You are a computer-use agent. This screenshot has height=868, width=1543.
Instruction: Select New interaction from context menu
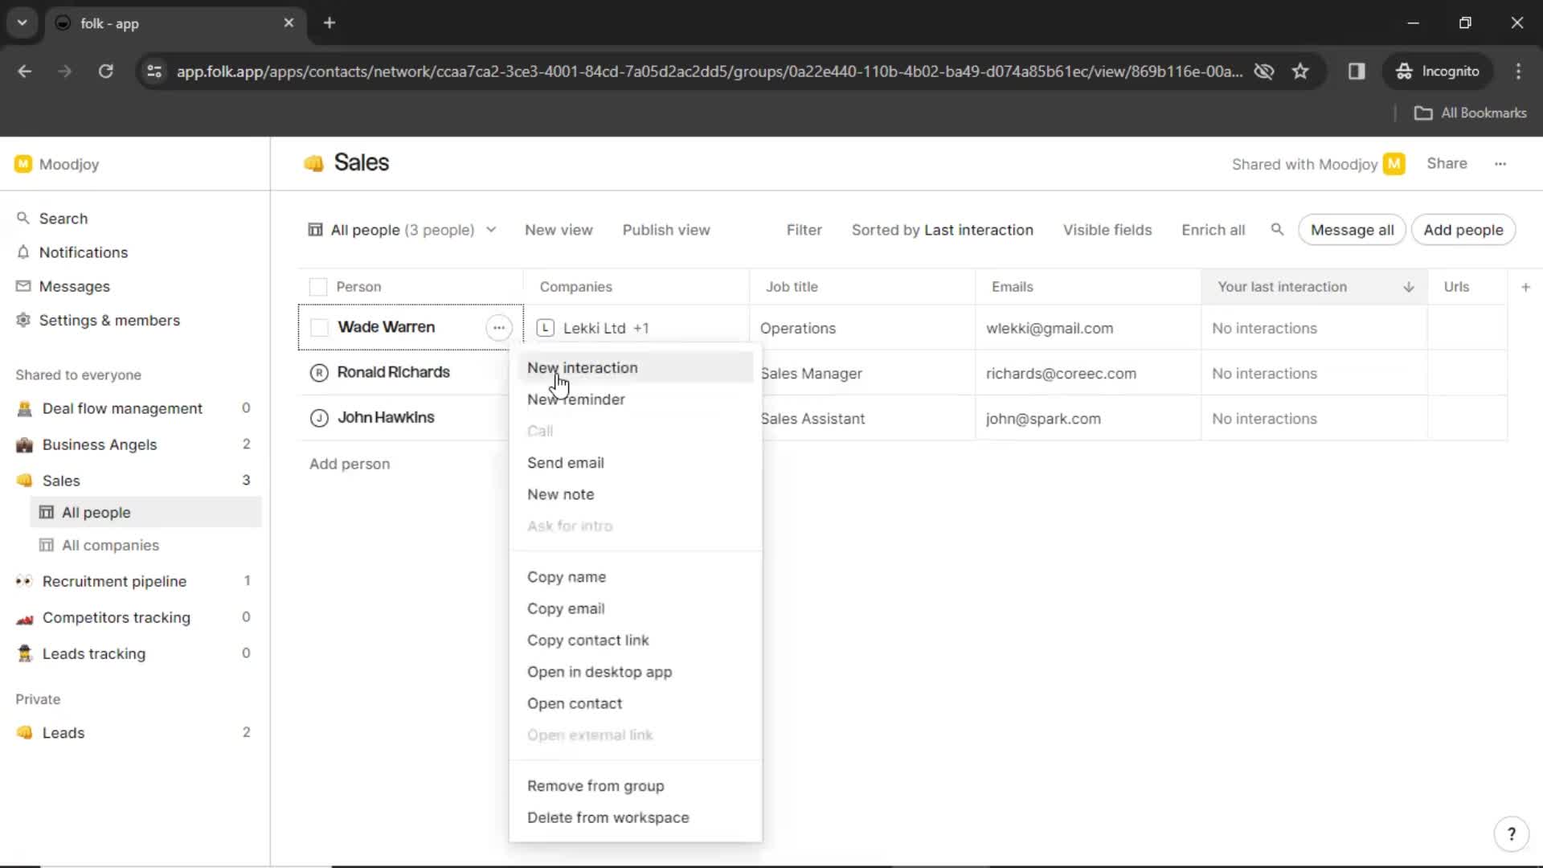(582, 366)
